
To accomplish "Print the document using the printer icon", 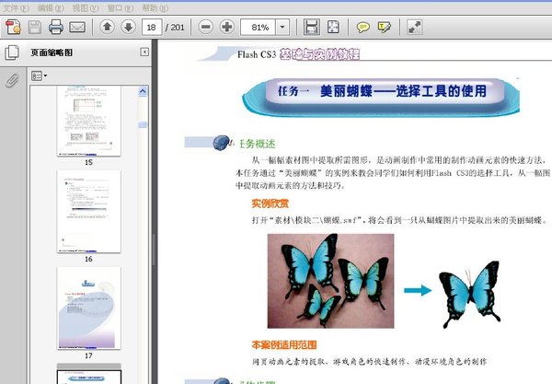I will point(55,27).
